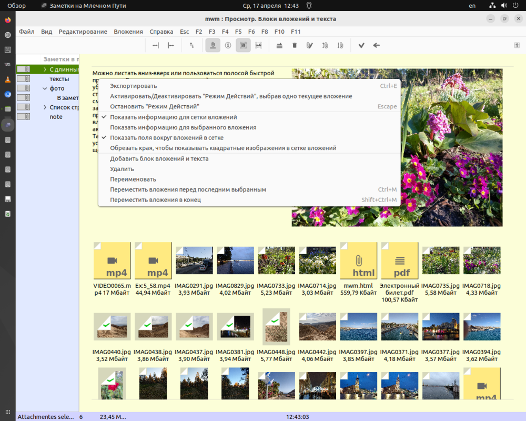Viewport: 526px width, 421px height.
Task: Click the paperclip stamp icon in toolbar
Action: 213,46
